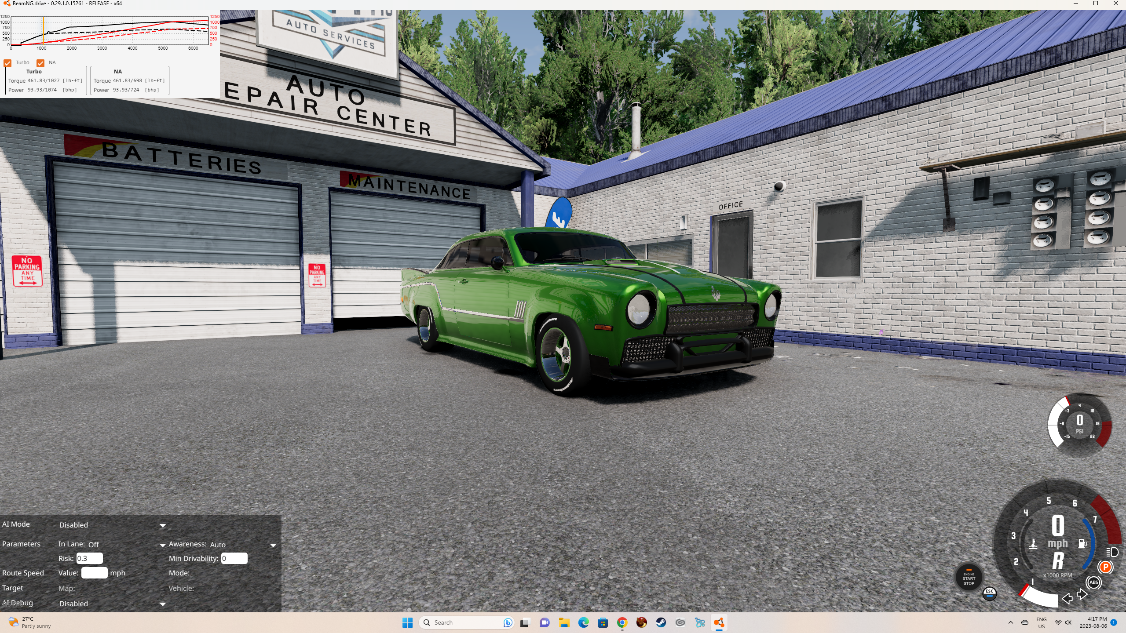This screenshot has height=633, width=1126.
Task: Click the Parameters label
Action: coord(21,544)
